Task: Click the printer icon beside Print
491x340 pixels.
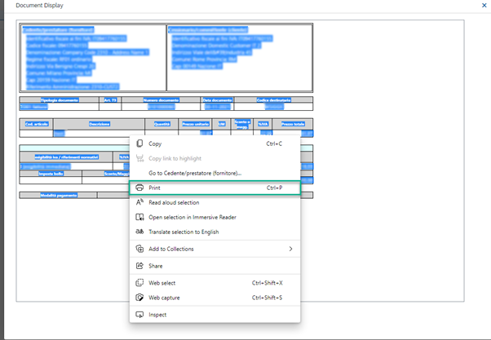Action: pyautogui.click(x=139, y=188)
